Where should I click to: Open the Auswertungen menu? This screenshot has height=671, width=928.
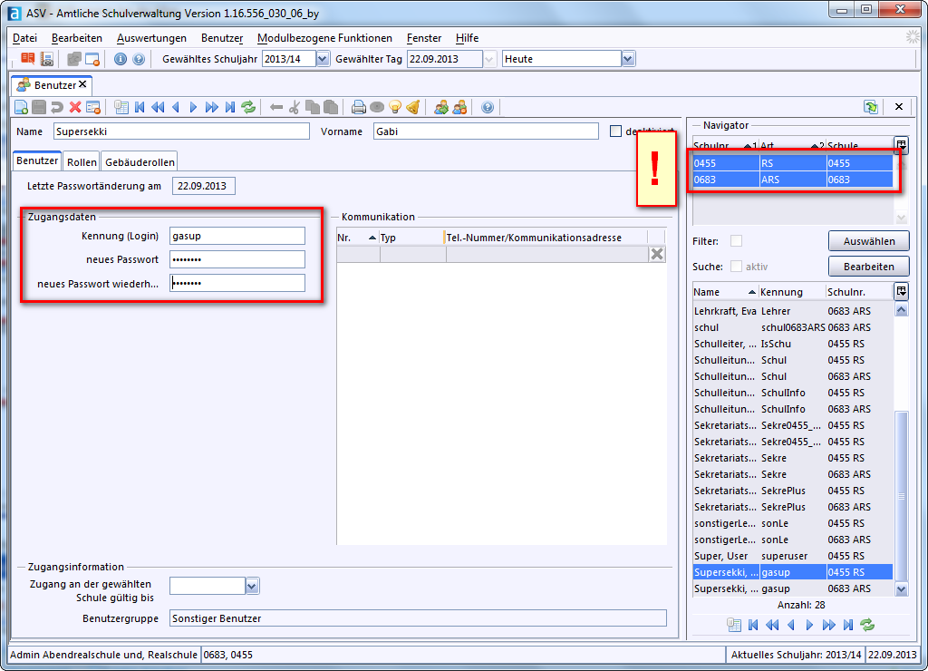pos(151,38)
